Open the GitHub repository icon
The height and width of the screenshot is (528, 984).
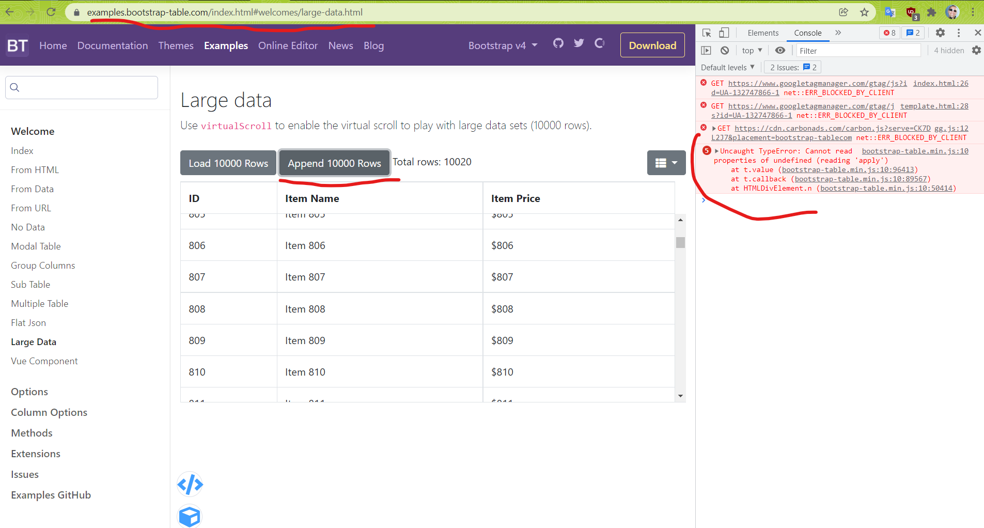(557, 43)
